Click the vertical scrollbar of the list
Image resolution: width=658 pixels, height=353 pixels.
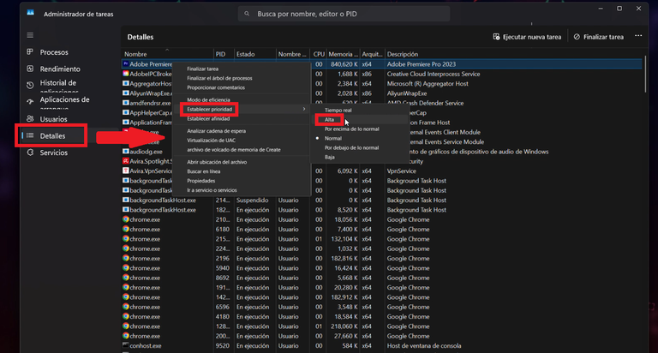click(x=646, y=75)
